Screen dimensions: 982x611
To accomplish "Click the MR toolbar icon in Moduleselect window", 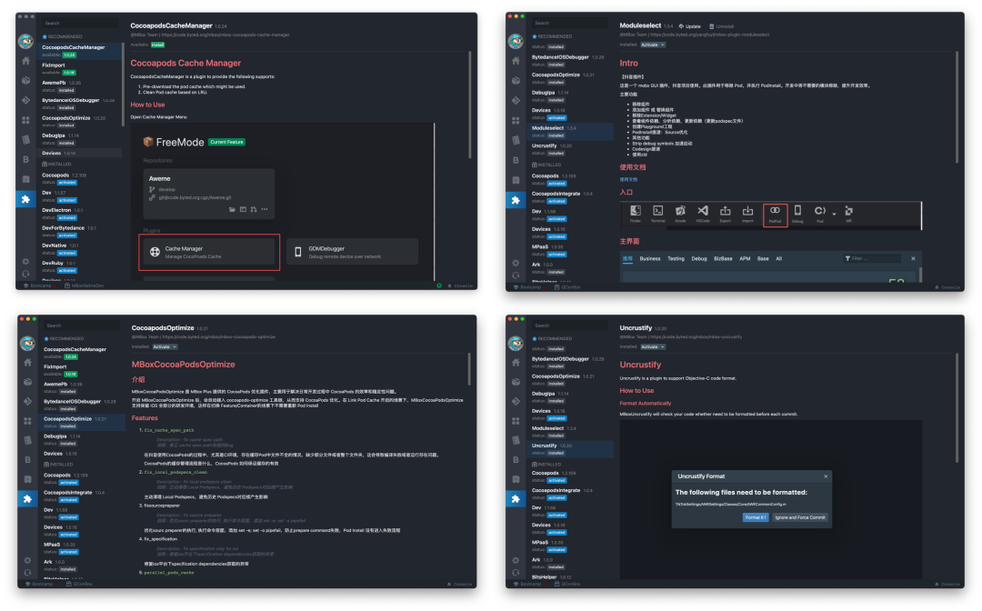I will click(x=848, y=214).
